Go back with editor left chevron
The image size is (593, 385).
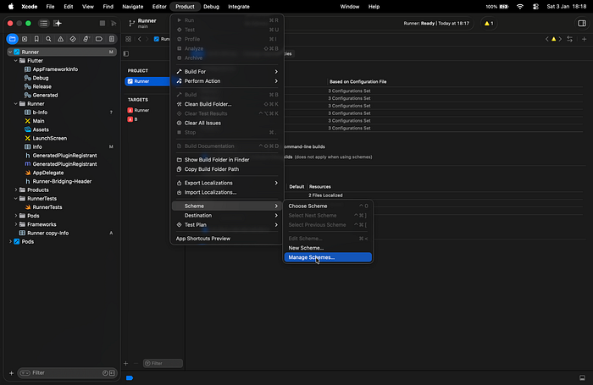[x=140, y=39]
